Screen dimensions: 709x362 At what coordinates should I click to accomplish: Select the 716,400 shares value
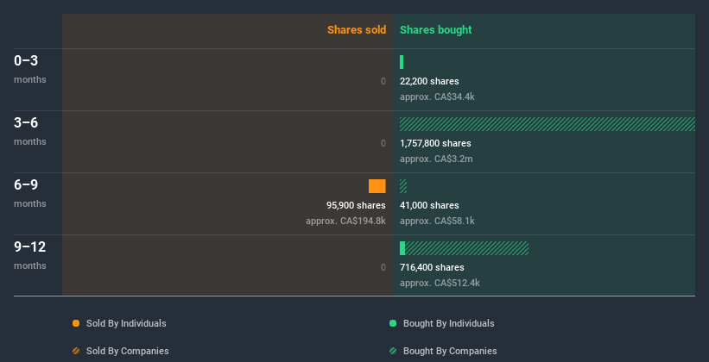click(432, 267)
